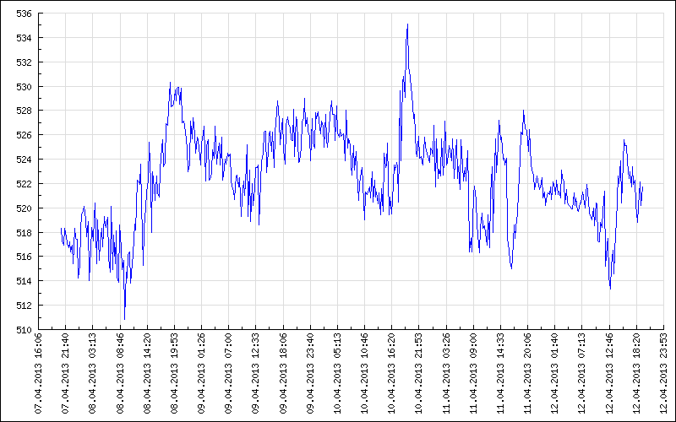Click the 11.04.2013 09:00 time label
Image resolution: width=676 pixels, height=422 pixels.
tap(474, 371)
